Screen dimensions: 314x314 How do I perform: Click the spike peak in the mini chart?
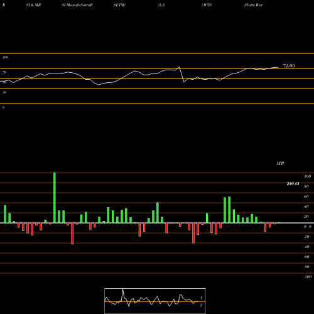[x=123, y=290]
